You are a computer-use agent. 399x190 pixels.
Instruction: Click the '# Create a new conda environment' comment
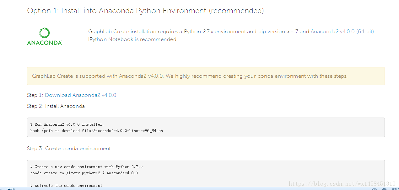coord(86,167)
